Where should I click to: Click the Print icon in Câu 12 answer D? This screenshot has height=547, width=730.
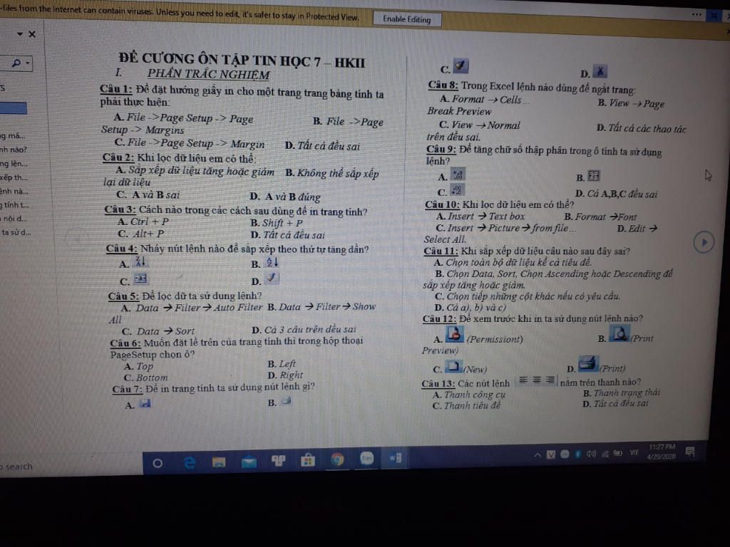[x=588, y=363]
